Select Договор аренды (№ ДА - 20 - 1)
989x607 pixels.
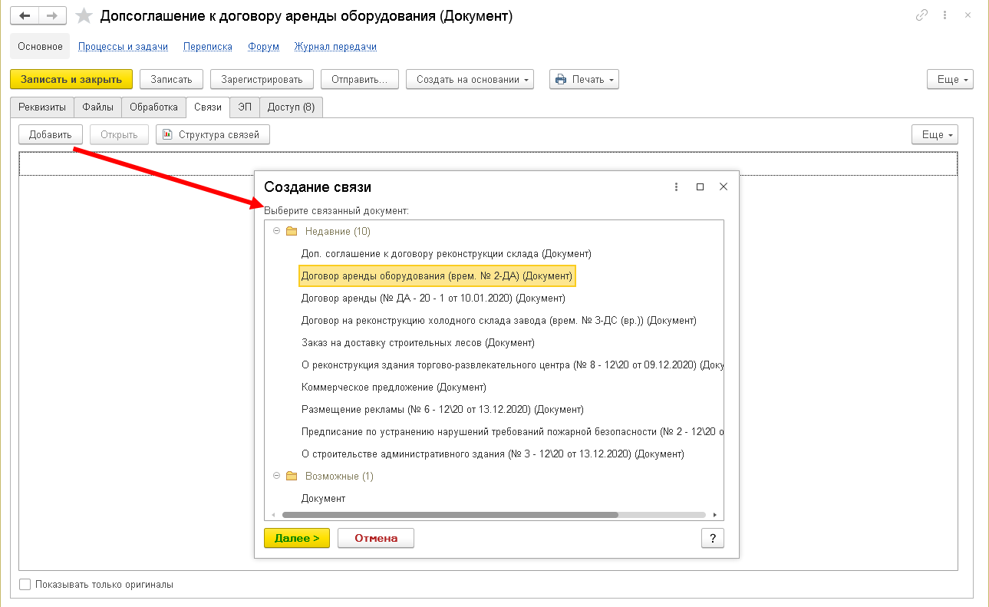[434, 298]
